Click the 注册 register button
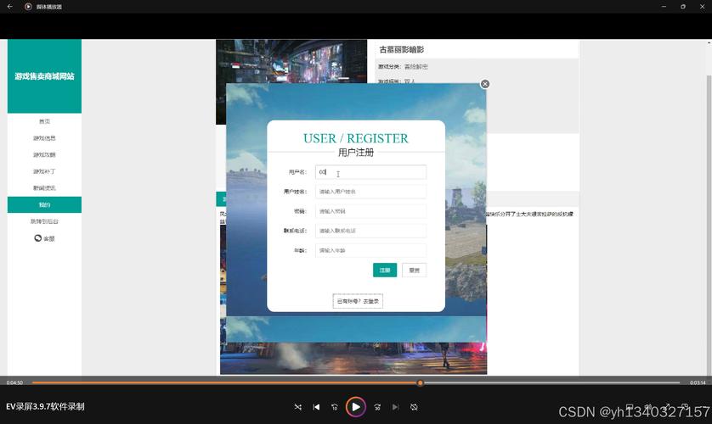Viewport: 712px width, 424px height. click(x=385, y=270)
